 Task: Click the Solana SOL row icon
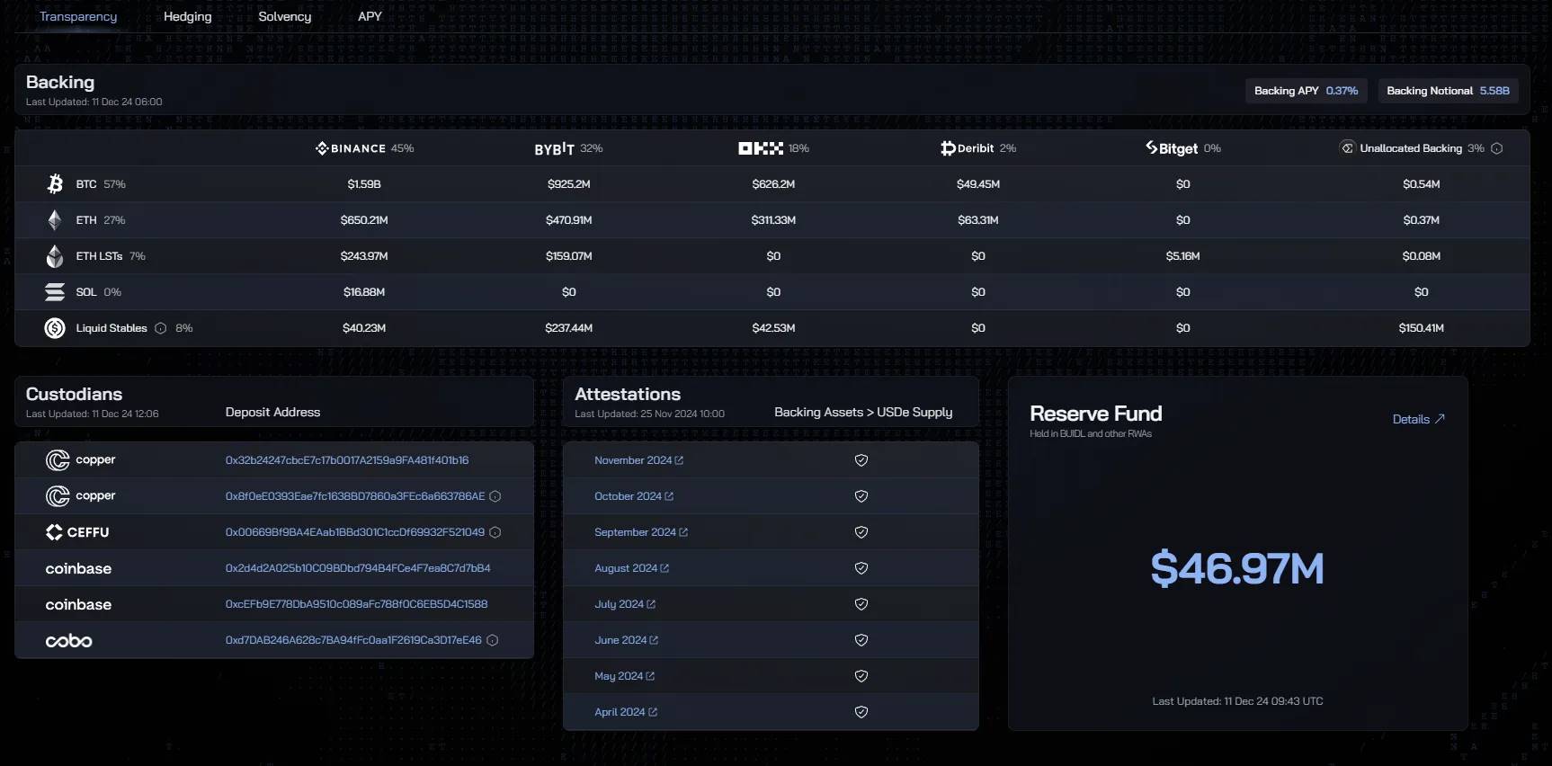[x=55, y=292]
